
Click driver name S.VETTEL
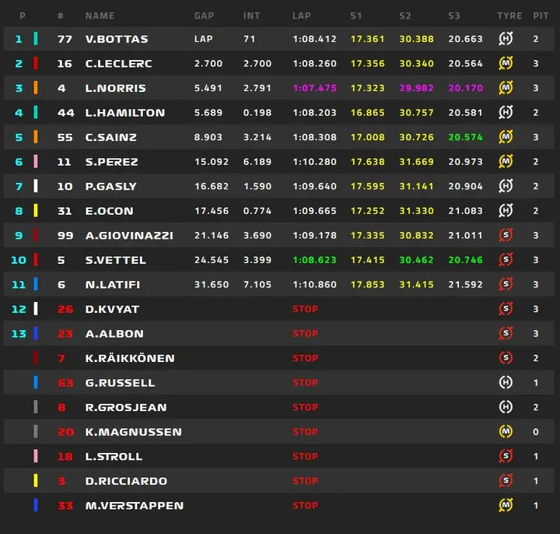tap(115, 260)
